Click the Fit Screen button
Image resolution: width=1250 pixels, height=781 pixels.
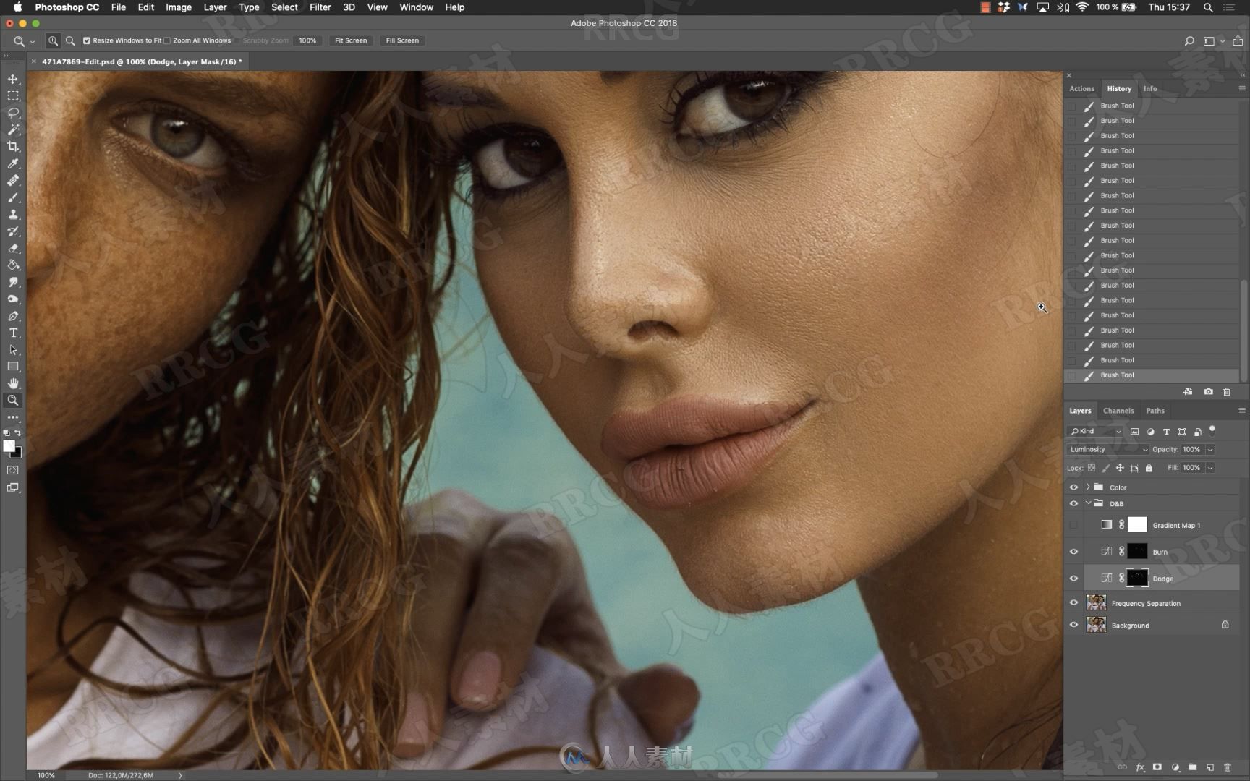click(x=351, y=40)
